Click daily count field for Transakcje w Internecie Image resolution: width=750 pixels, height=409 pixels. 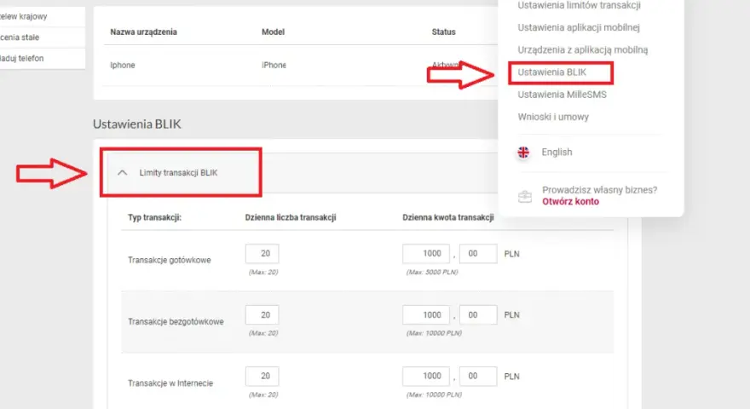[262, 377]
